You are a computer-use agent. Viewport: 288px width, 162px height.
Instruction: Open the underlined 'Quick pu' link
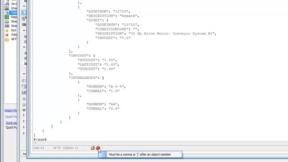pos(11,123)
